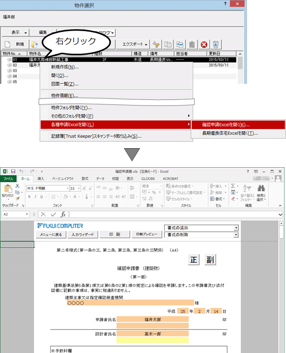Switch to the ページレイアウト ribbon tab

[x=63, y=179]
